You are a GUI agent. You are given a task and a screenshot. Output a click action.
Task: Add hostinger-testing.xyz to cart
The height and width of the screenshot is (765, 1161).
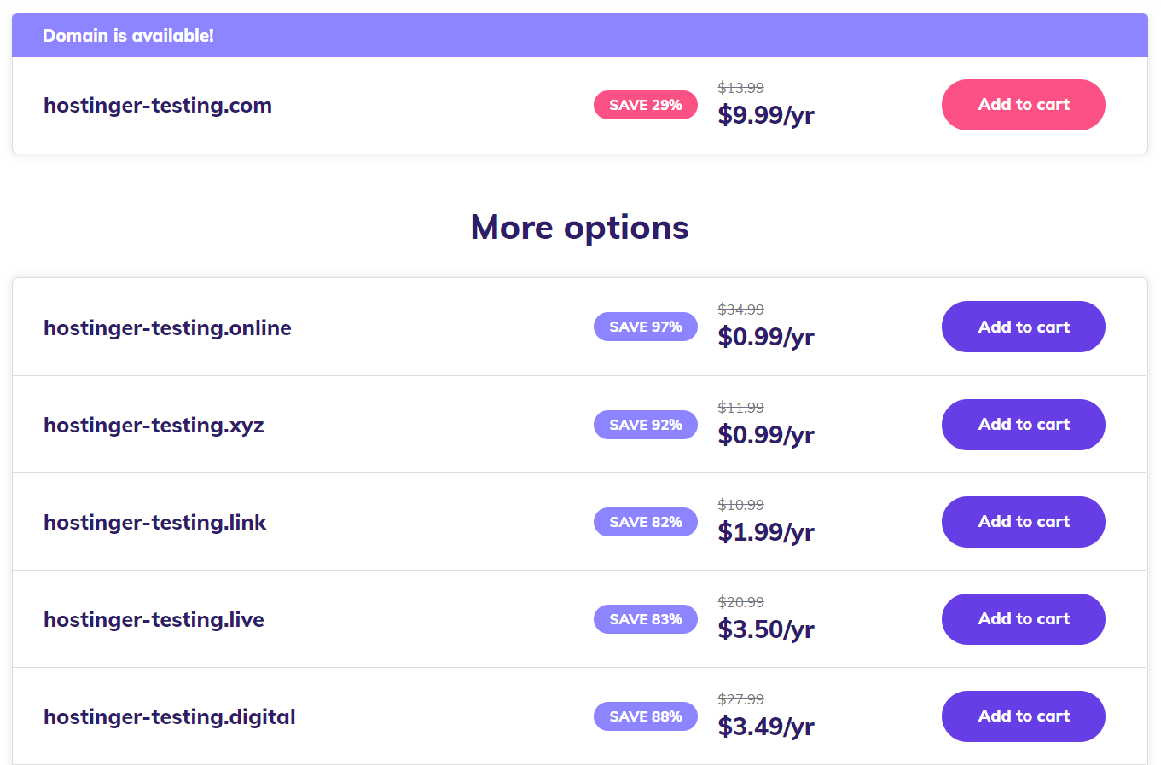1023,425
